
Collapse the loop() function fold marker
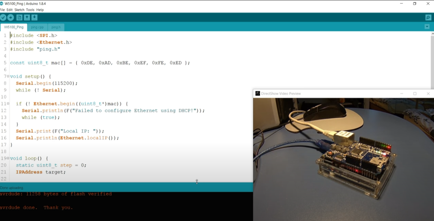(x=8, y=158)
